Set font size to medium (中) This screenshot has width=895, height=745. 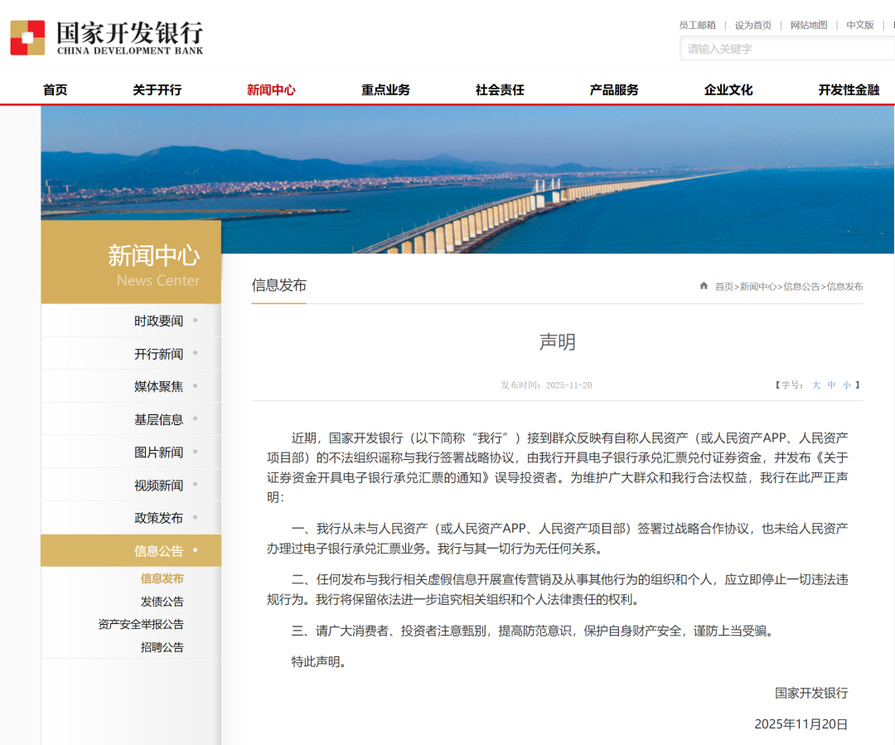tap(831, 385)
